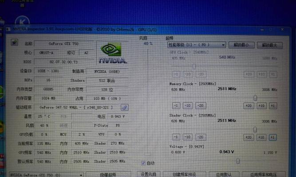Click the 解锁最大 button

[269, 45]
